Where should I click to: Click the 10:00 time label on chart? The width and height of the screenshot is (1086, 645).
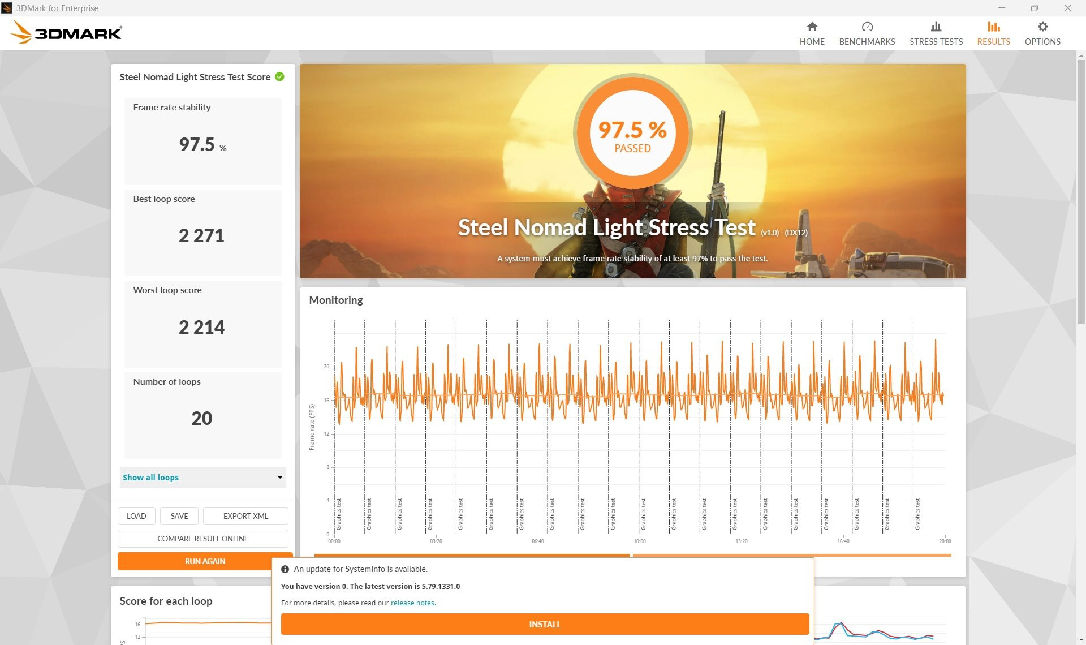(x=639, y=541)
